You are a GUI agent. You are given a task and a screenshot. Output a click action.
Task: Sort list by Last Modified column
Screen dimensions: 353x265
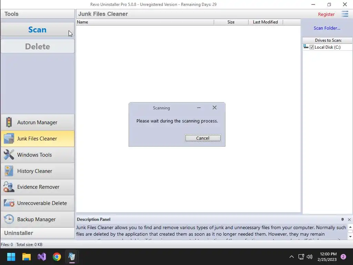click(x=265, y=22)
